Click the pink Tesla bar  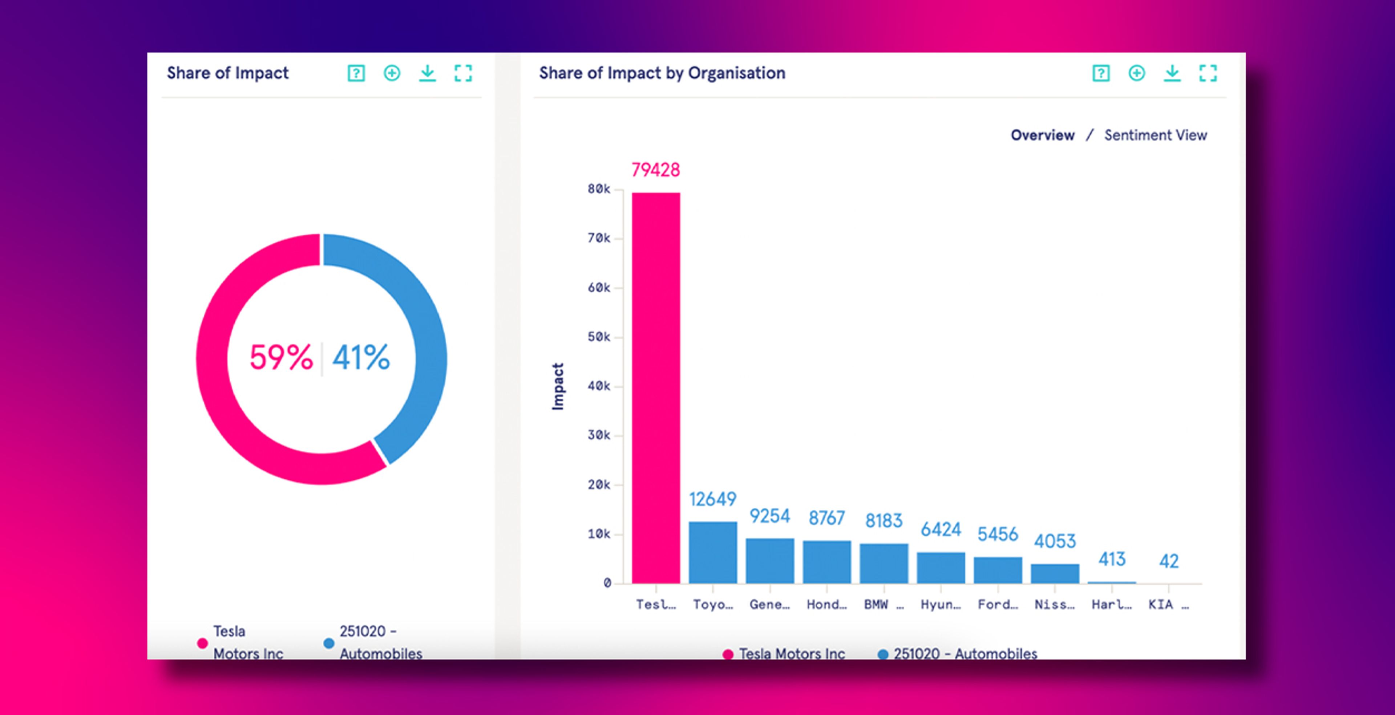656,387
